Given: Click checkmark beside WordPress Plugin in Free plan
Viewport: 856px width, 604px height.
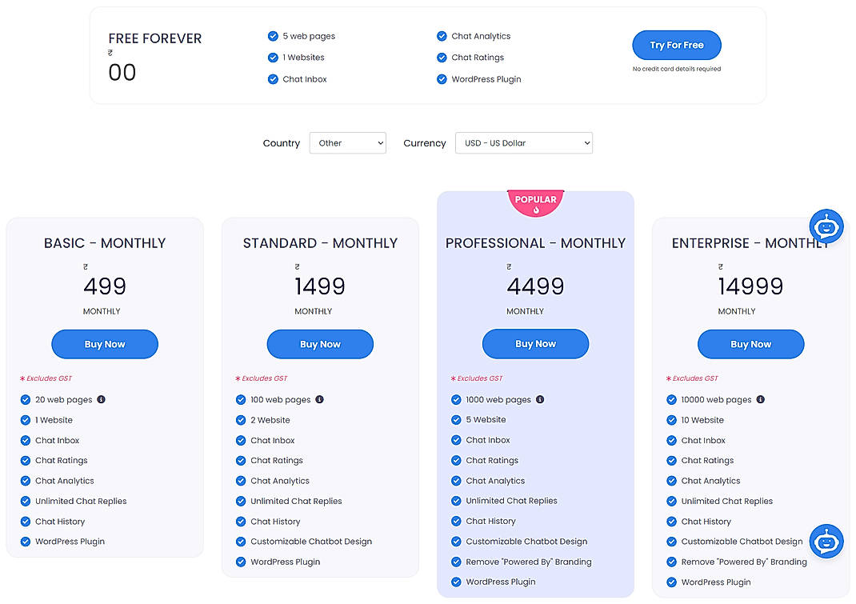Looking at the screenshot, I should (x=442, y=79).
